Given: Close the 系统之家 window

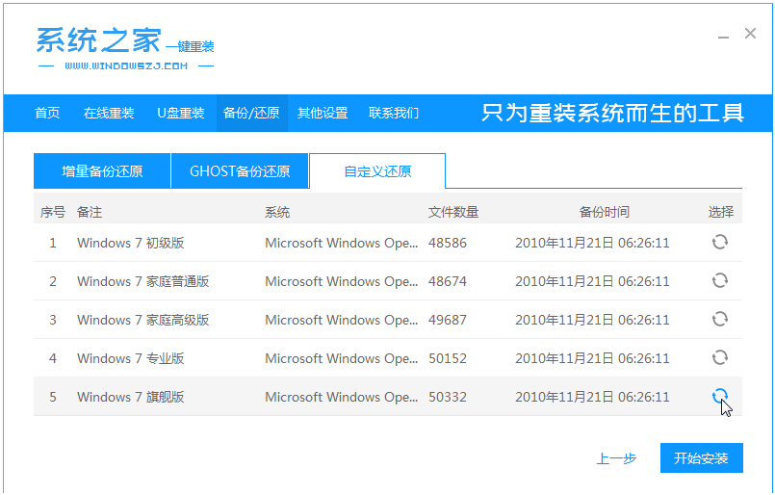Looking at the screenshot, I should tap(750, 34).
